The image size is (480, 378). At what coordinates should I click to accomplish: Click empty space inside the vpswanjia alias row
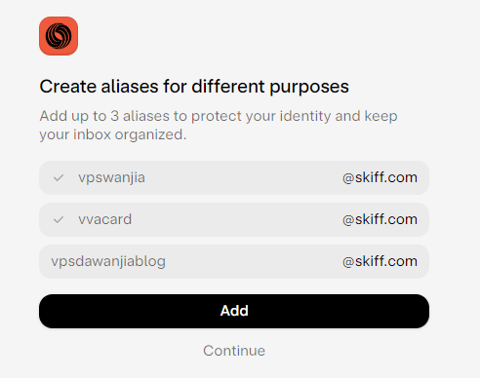coord(244,178)
